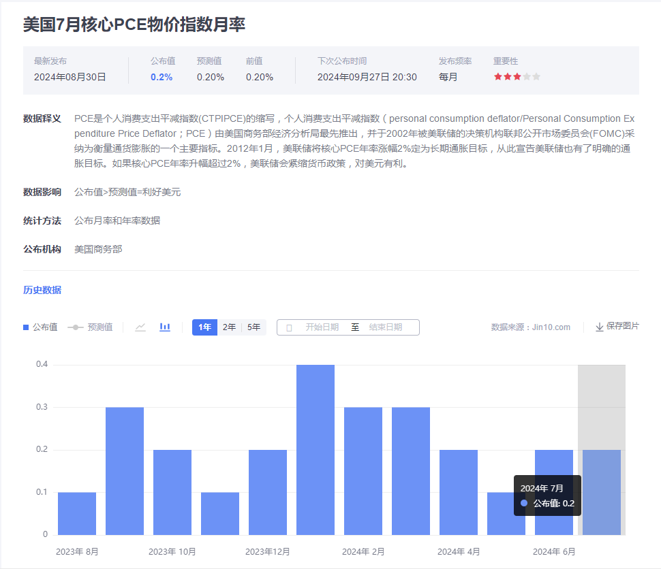Click the 历史数据 section link
The image size is (661, 569).
click(42, 290)
